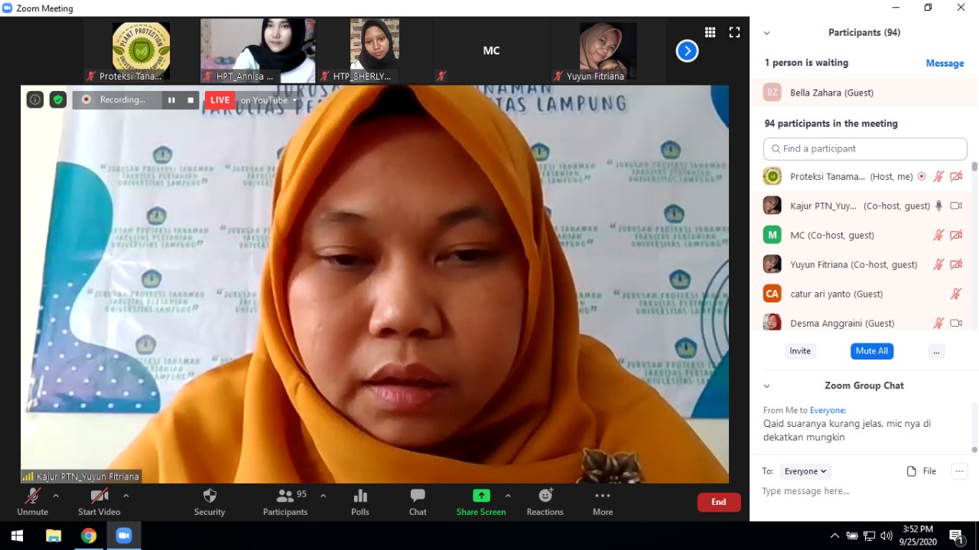Open the Security shield icon
This screenshot has width=979, height=550.
pyautogui.click(x=210, y=496)
